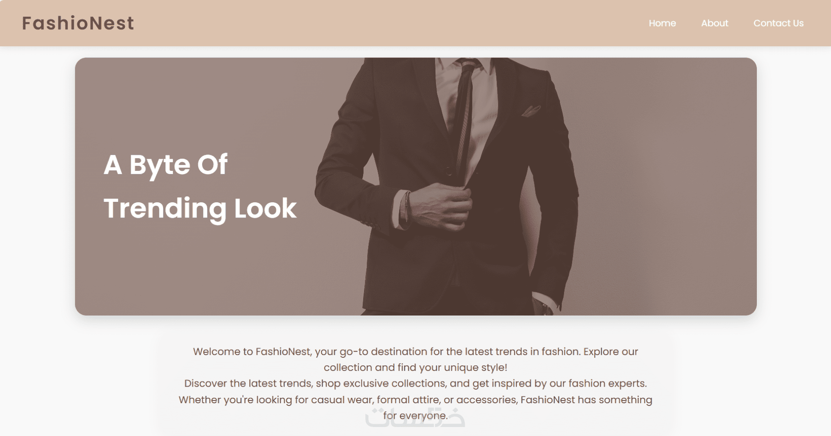Click the pocket square on suit jacket
Image resolution: width=831 pixels, height=436 pixels.
pyautogui.click(x=531, y=111)
